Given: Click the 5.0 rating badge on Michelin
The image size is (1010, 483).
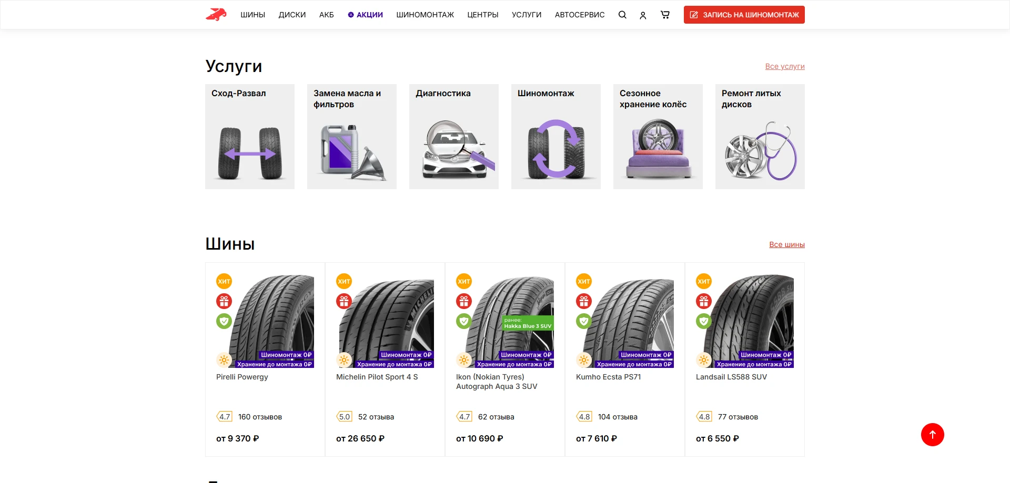Looking at the screenshot, I should tap(344, 417).
